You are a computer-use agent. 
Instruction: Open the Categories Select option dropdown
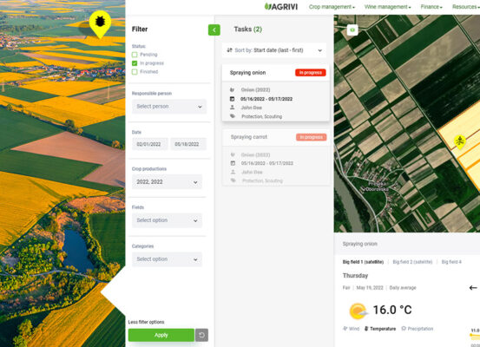168,259
